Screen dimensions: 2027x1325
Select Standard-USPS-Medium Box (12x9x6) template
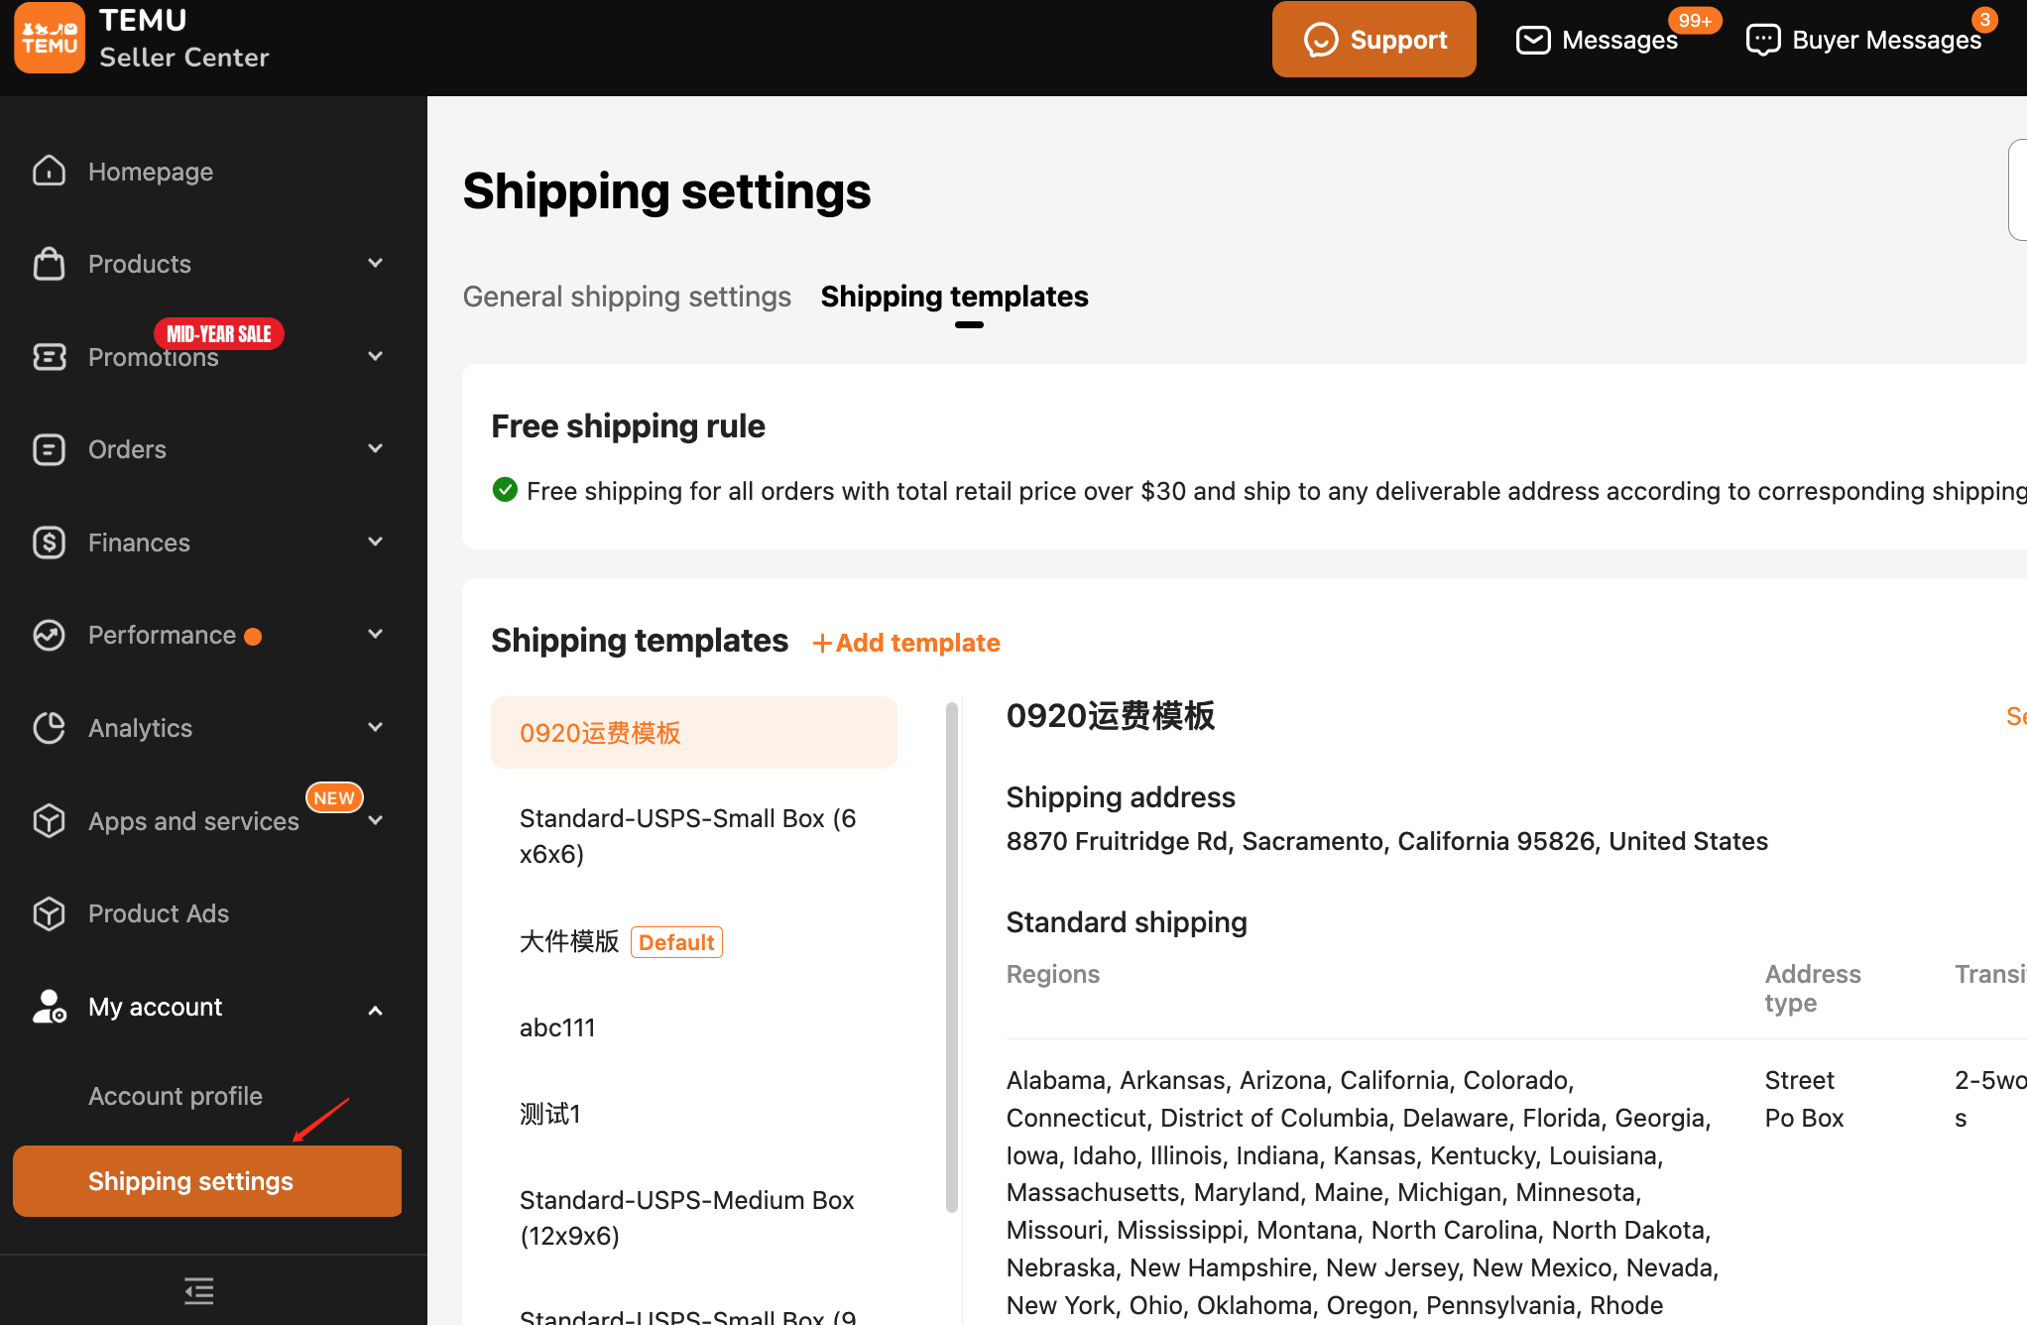694,1218
